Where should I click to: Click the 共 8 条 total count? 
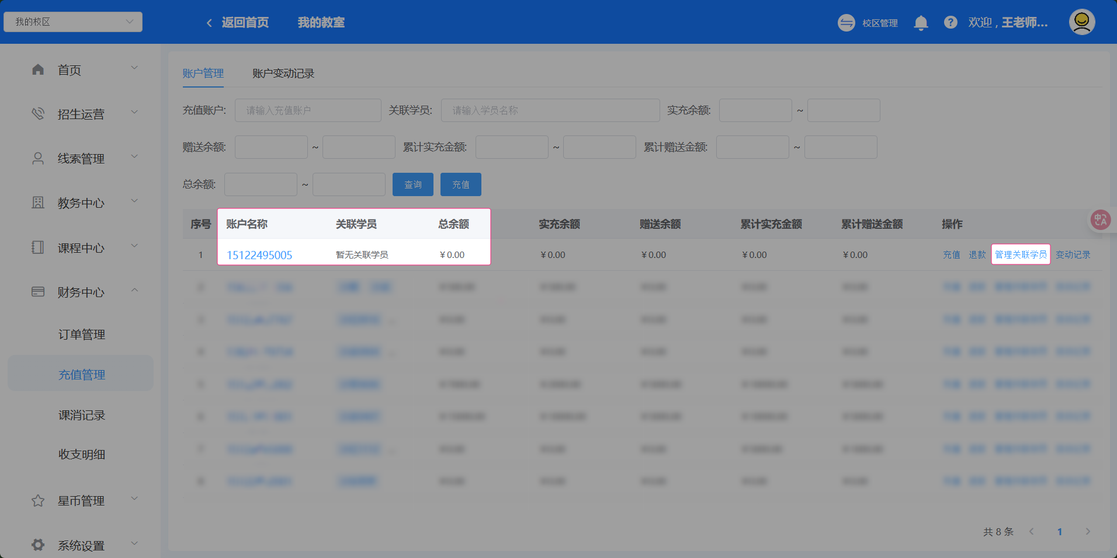tap(998, 532)
